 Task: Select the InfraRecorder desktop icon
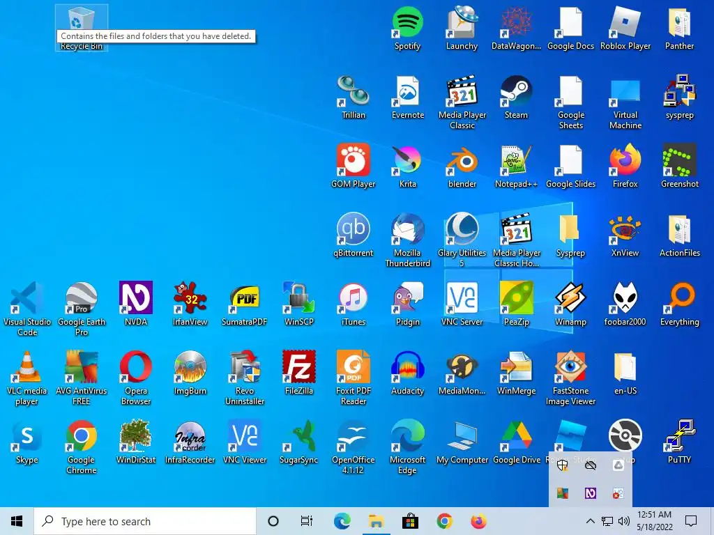[x=190, y=442]
